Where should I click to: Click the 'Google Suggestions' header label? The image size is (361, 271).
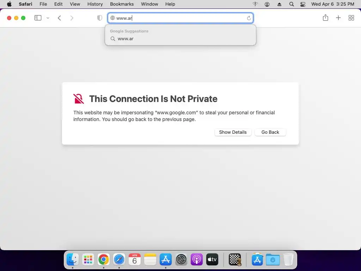coord(129,31)
